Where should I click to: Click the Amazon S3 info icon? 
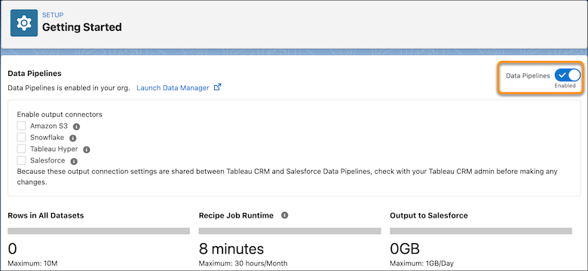point(76,126)
